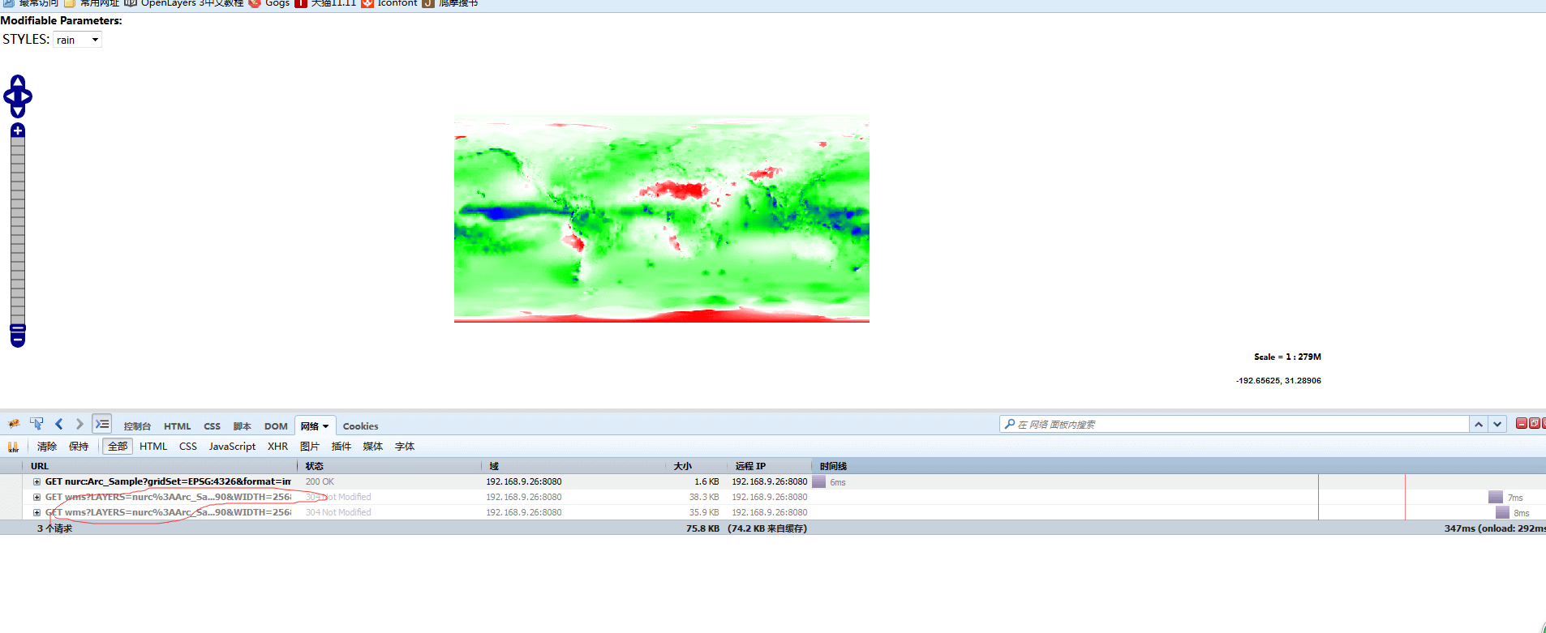Viewport: 1546px width, 633px height.
Task: Toggle the Firebug command line popup icon
Action: coord(102,424)
